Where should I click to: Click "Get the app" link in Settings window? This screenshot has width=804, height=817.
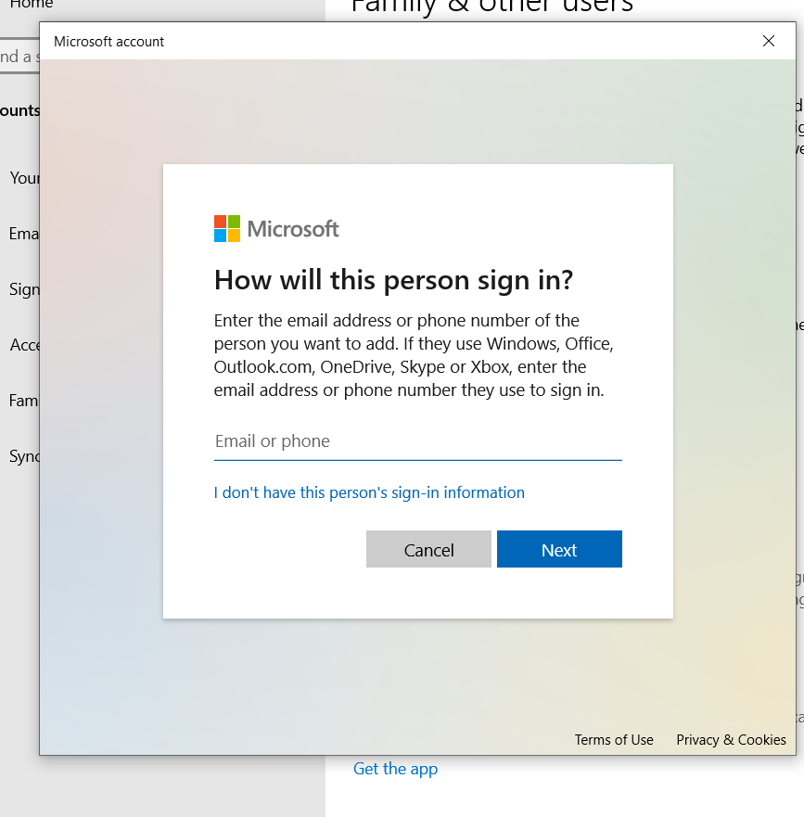coord(395,769)
